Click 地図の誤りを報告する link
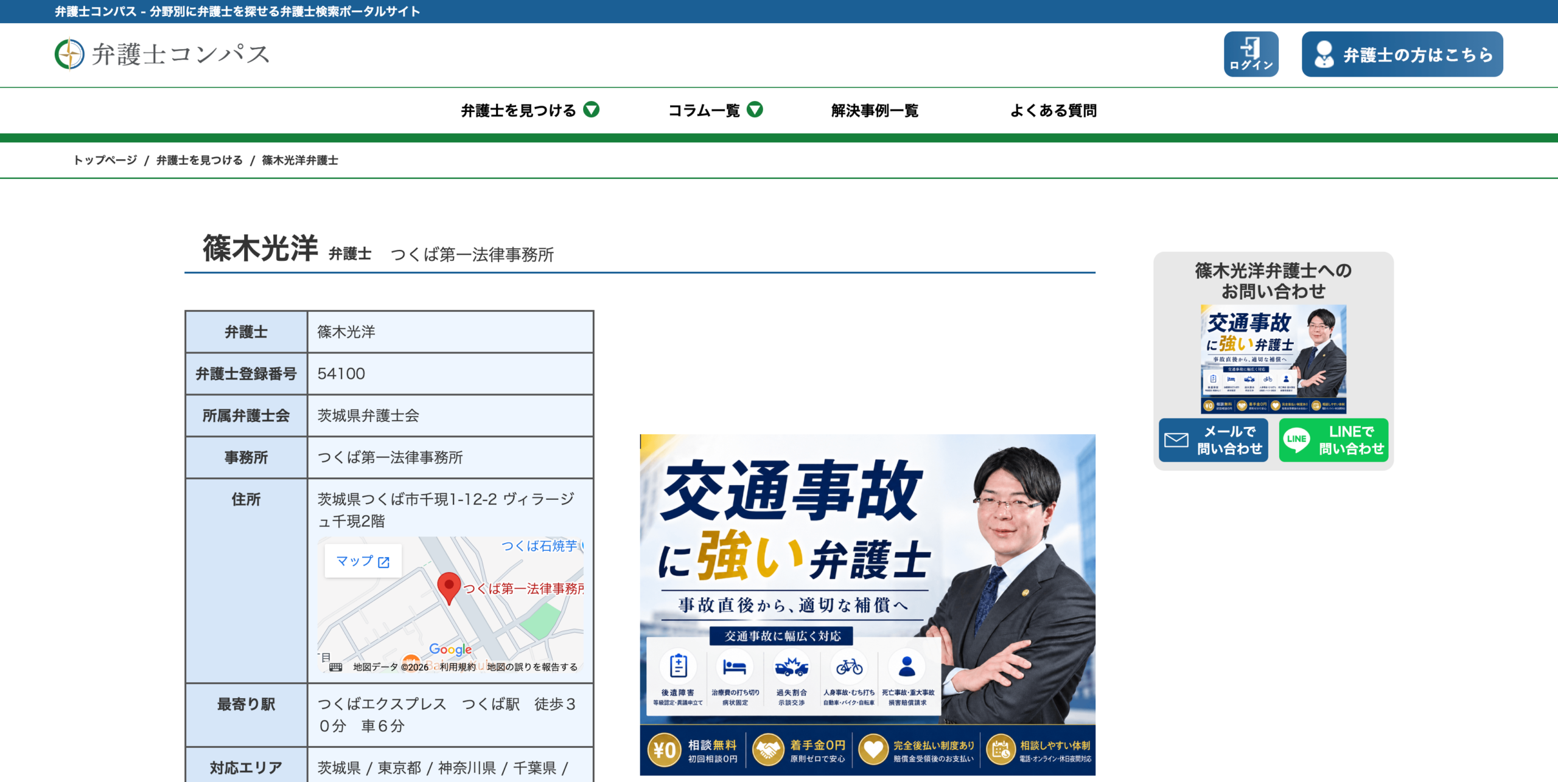 (532, 667)
